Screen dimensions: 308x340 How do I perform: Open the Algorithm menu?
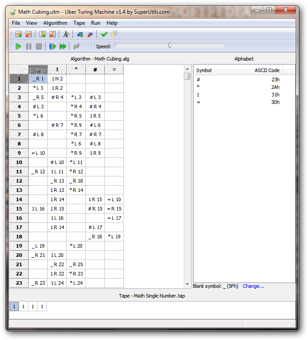tap(55, 23)
